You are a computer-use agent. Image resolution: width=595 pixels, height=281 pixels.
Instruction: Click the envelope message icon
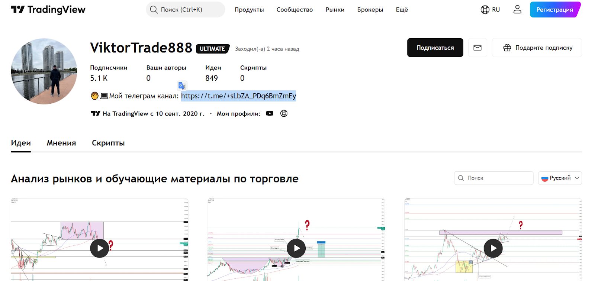477,48
